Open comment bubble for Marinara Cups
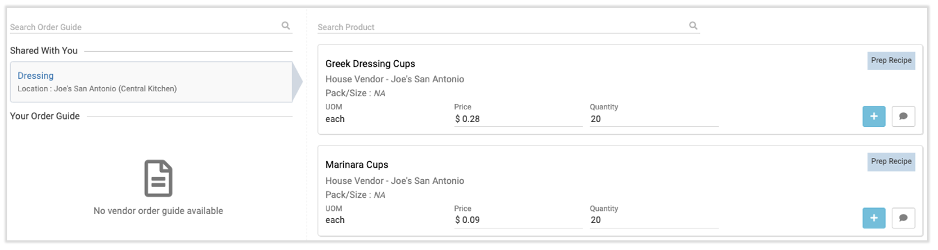Viewport: 938px width, 250px height. point(903,218)
